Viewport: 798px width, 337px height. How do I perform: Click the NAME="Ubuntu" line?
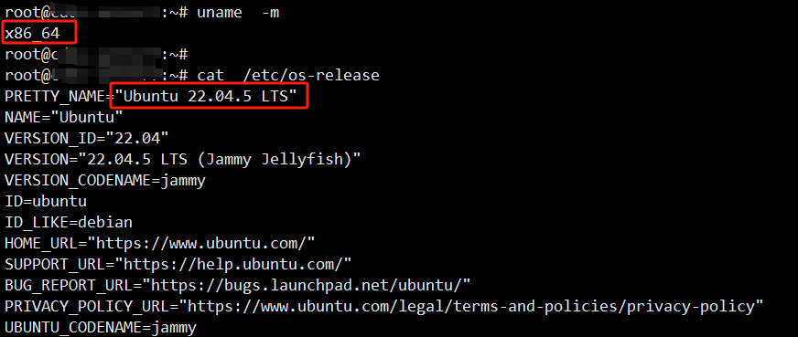coord(64,117)
